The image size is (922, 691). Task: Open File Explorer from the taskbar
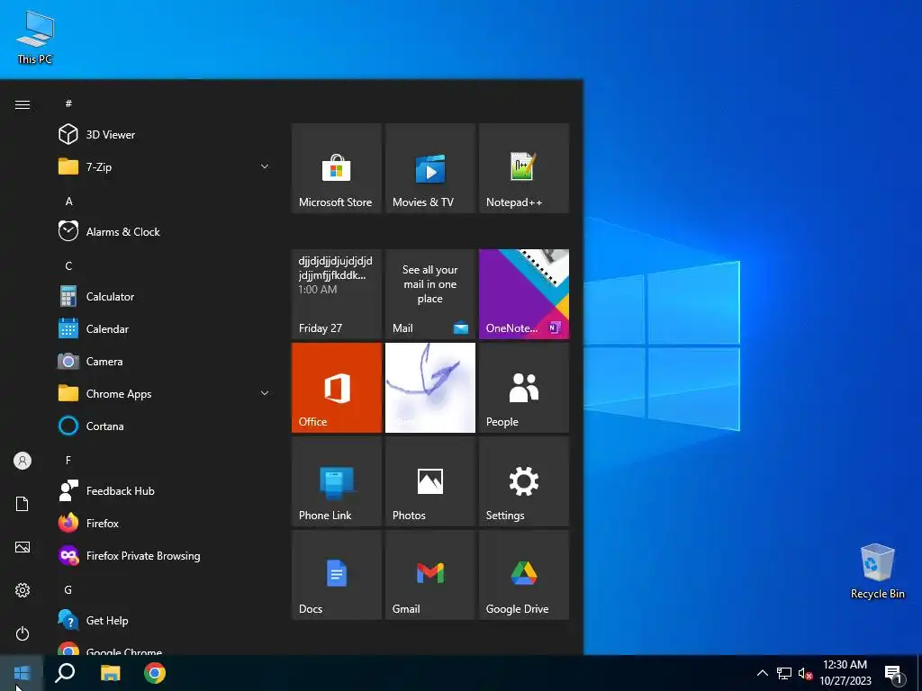pos(110,673)
